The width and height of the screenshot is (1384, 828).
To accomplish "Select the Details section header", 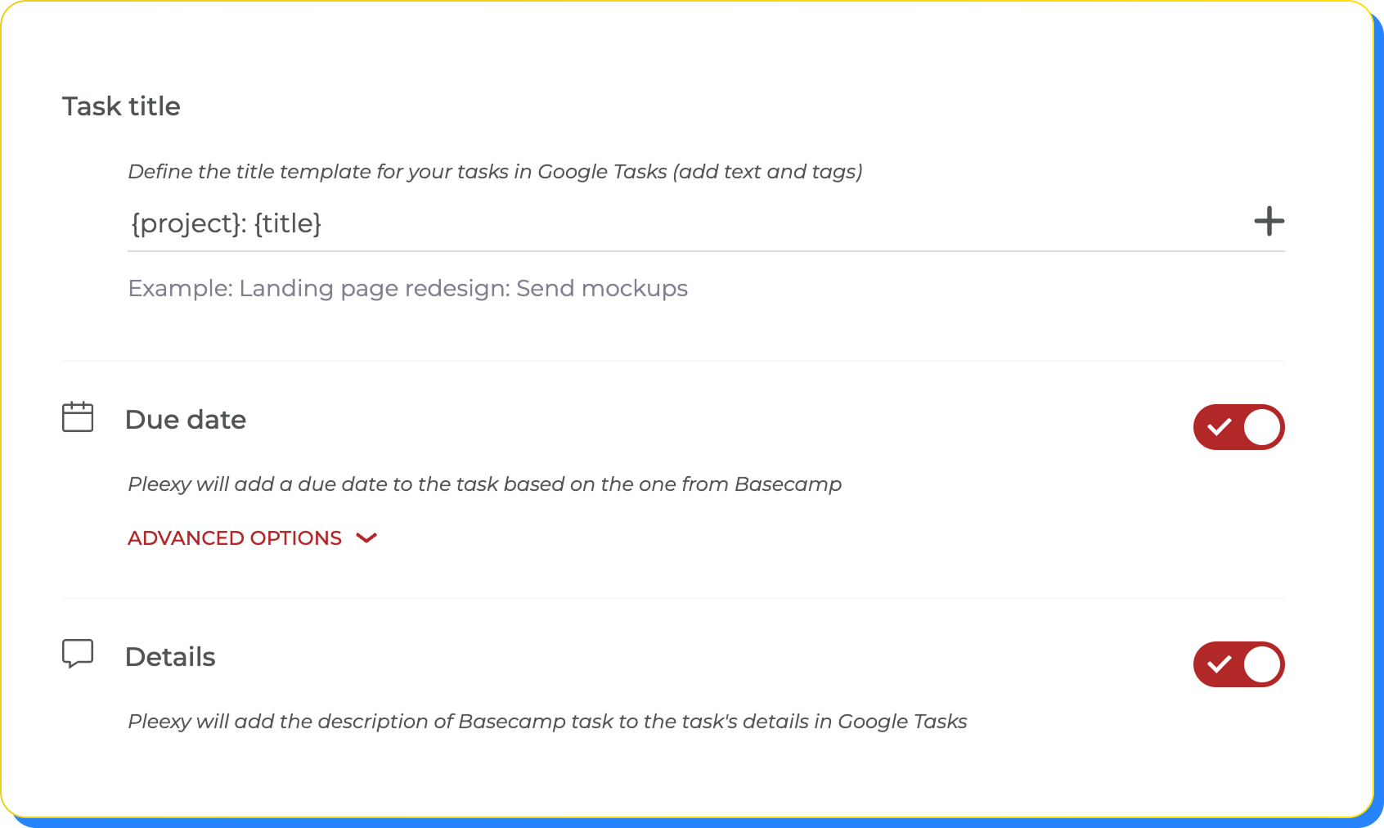I will coord(170,655).
